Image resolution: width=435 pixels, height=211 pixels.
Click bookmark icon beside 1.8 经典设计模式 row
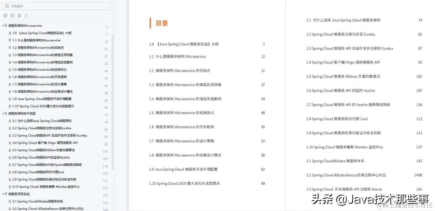coord(10,92)
